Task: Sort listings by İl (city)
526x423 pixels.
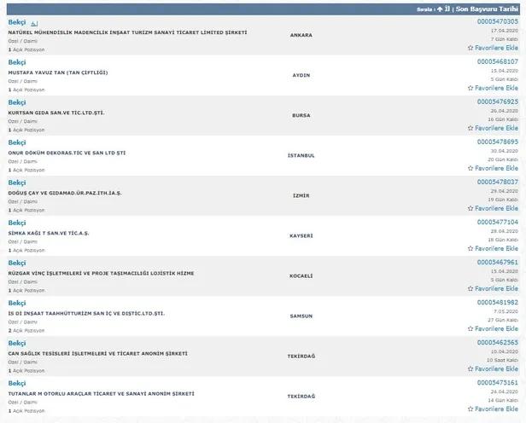Action: click(x=447, y=8)
